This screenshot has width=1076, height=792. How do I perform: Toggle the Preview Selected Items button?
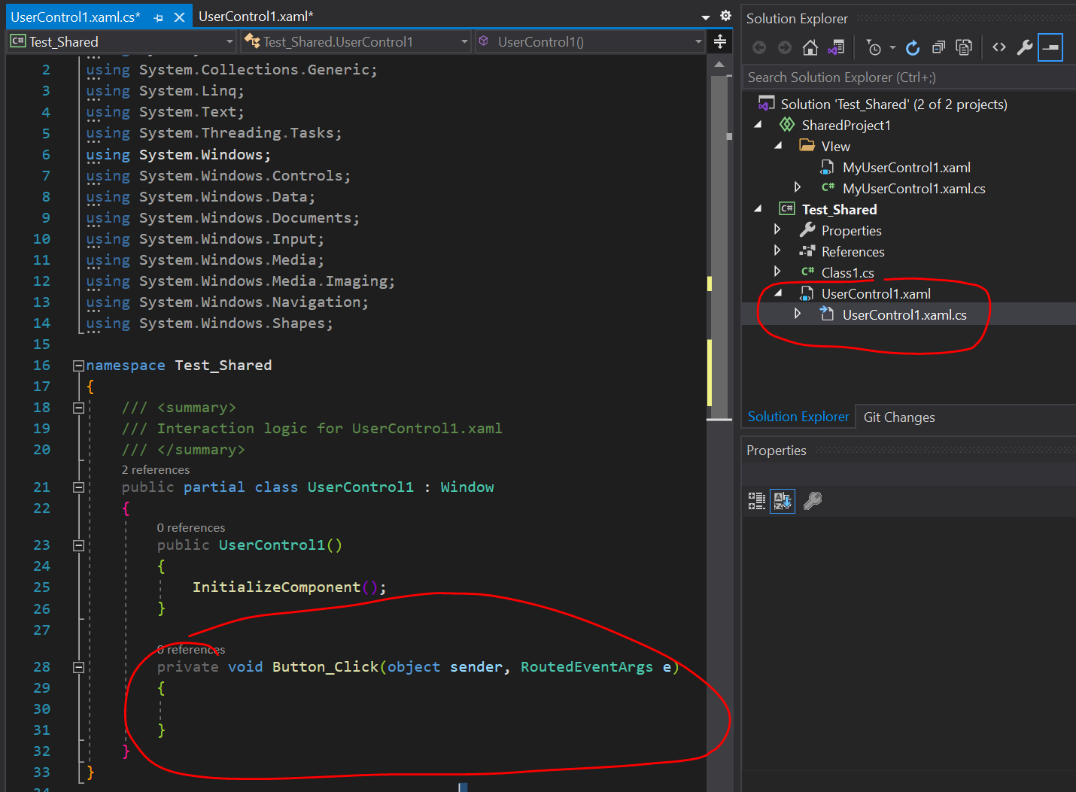click(x=1050, y=48)
